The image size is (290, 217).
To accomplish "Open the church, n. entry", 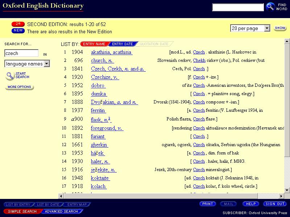I will point(102,60).
